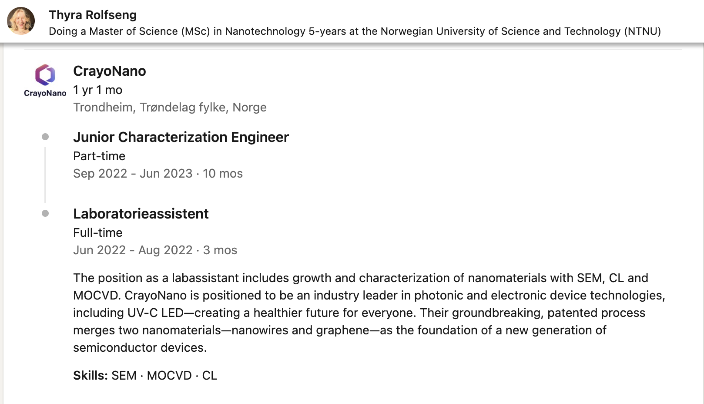The image size is (704, 404).
Task: Click the MOCVD skill
Action: 169,375
